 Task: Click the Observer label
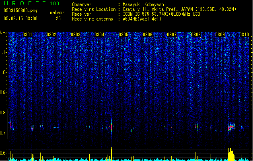[x=82, y=4]
